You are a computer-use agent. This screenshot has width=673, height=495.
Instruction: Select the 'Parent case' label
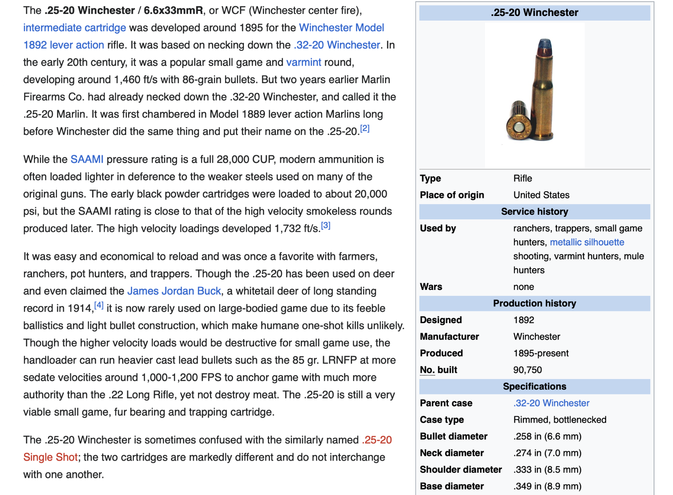point(446,403)
